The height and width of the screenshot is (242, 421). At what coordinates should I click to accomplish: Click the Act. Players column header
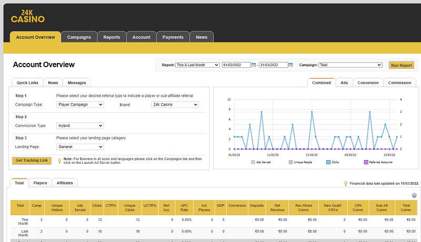click(x=204, y=208)
